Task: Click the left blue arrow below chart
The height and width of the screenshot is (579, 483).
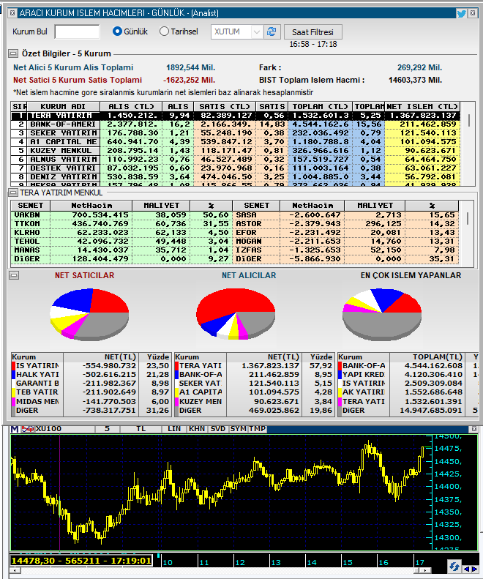Action: click(465, 569)
